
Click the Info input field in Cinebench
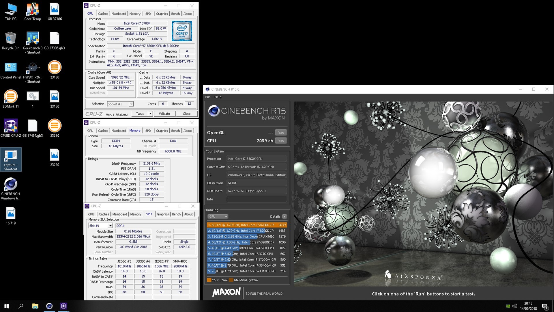[x=257, y=199]
